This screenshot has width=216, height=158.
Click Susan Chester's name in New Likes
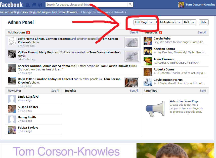[28, 107]
